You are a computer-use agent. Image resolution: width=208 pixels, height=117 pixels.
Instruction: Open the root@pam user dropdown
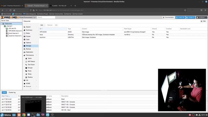coord(201,17)
